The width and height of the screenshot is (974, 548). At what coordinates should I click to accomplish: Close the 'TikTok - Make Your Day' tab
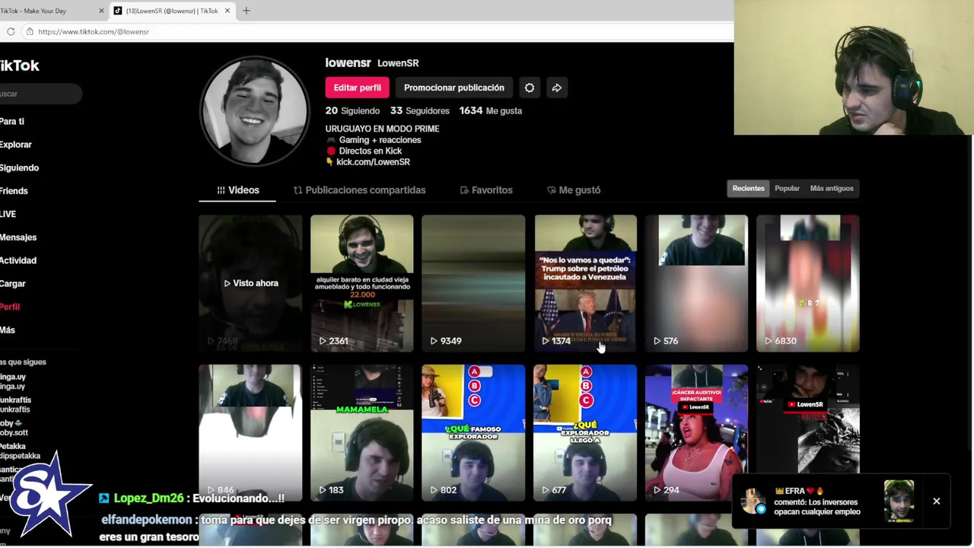[101, 11]
